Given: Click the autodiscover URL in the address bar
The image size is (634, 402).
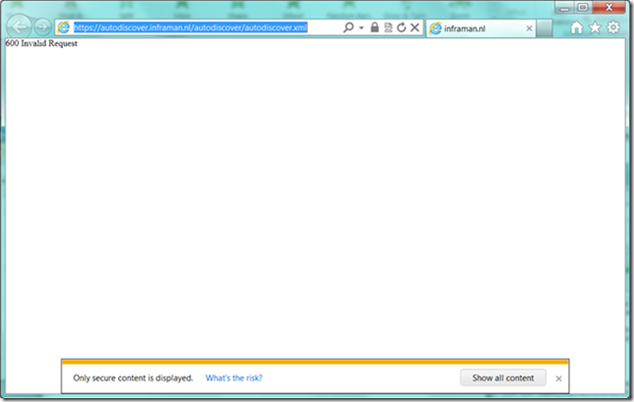Looking at the screenshot, I should (190, 28).
